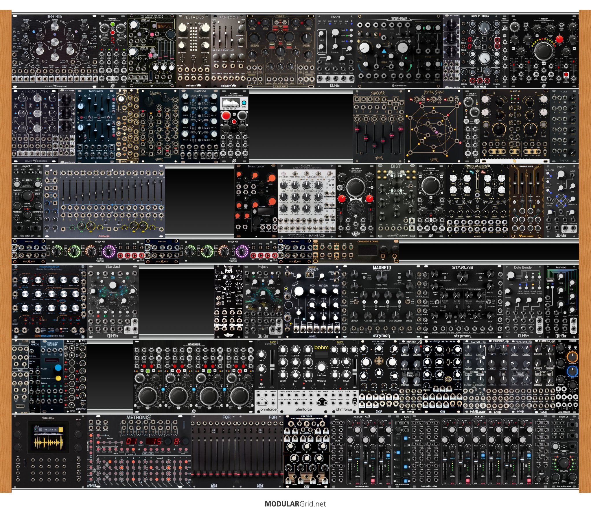The height and width of the screenshot is (510, 591).
Task: Click the Hexinverter logo on the Mindphaser module
Action: [x=400, y=86]
